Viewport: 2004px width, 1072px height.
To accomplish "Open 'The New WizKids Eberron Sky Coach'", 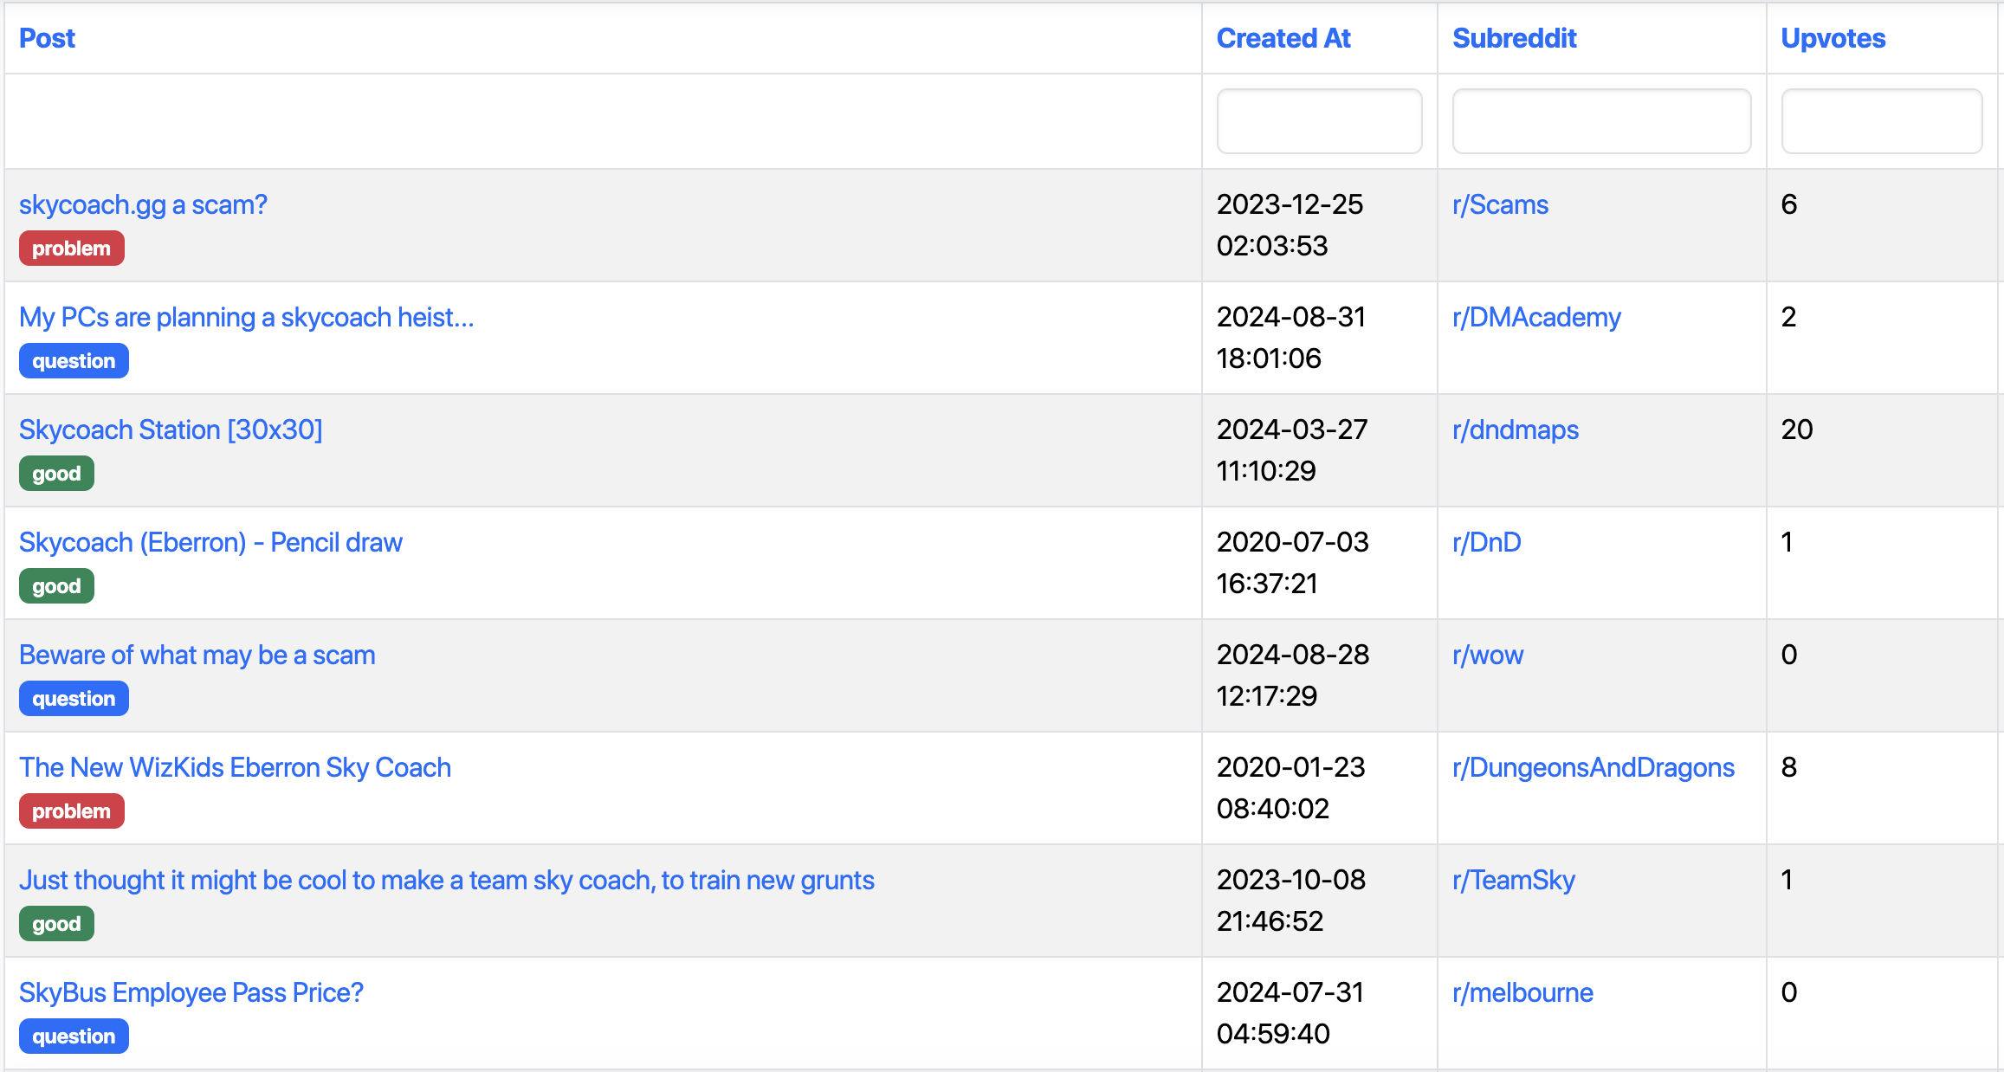I will point(235,767).
